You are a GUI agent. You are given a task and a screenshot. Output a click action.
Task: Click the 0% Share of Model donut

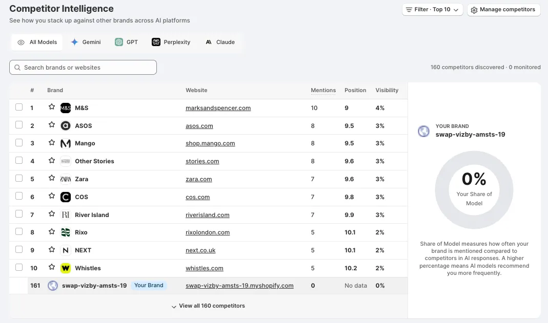474,190
